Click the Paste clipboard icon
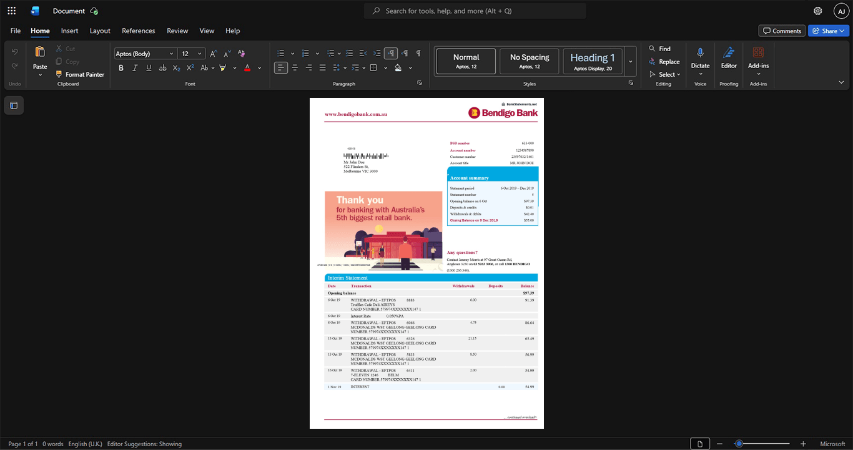This screenshot has height=450, width=853. [x=40, y=52]
